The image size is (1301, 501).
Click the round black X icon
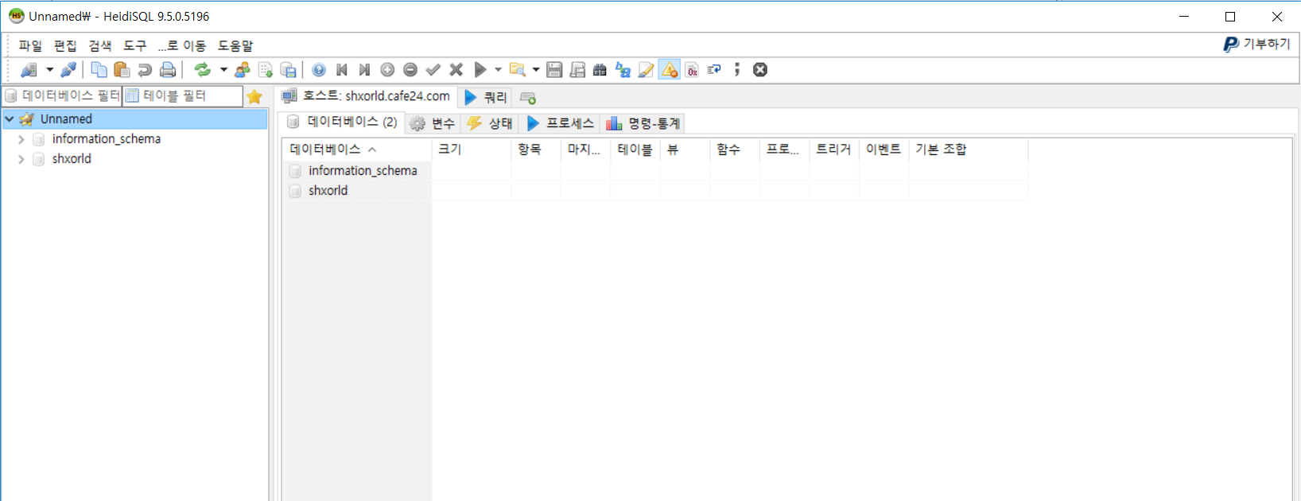coord(760,70)
